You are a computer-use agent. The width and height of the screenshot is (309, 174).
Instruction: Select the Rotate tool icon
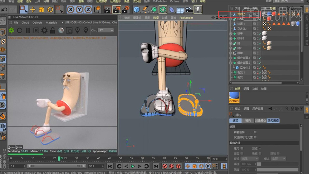click(x=50, y=9)
